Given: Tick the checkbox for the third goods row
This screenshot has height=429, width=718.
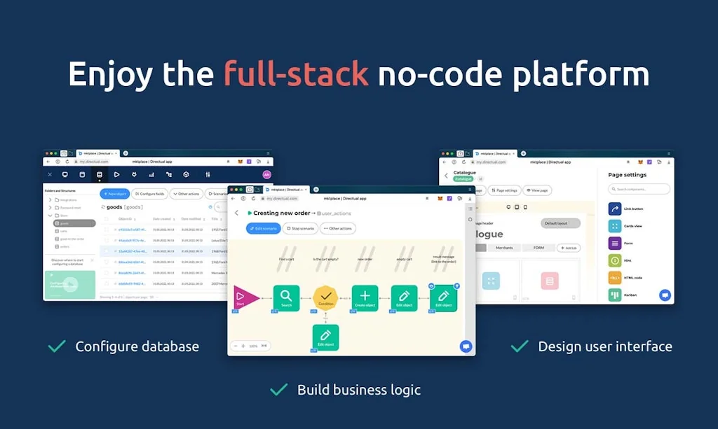Looking at the screenshot, I should pyautogui.click(x=106, y=251).
